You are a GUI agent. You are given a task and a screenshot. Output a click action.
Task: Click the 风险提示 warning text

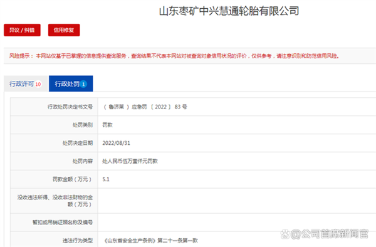[174, 56]
